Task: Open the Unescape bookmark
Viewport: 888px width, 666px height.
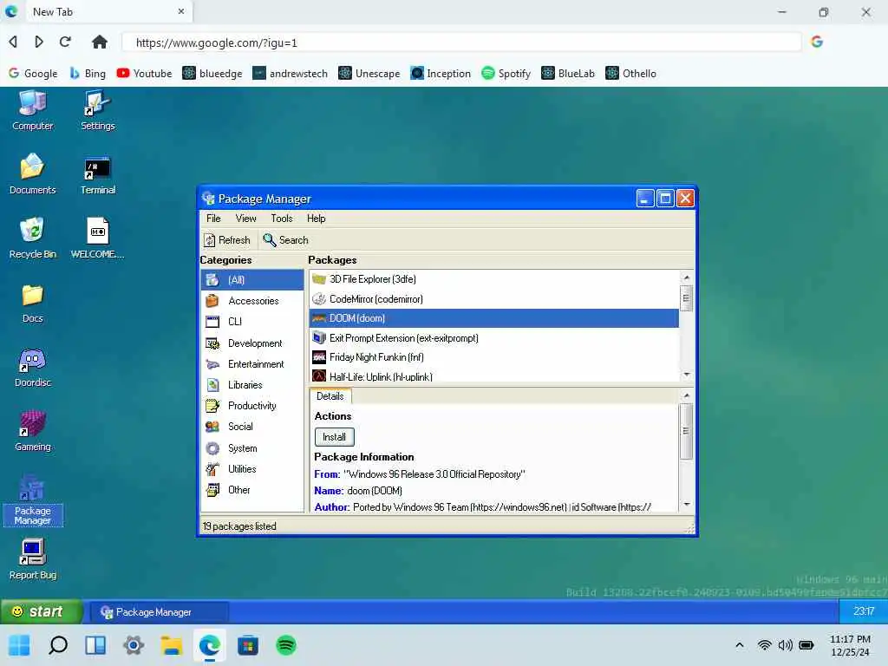Action: [369, 74]
